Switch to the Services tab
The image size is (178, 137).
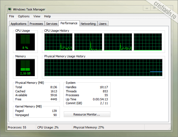pos(52,24)
